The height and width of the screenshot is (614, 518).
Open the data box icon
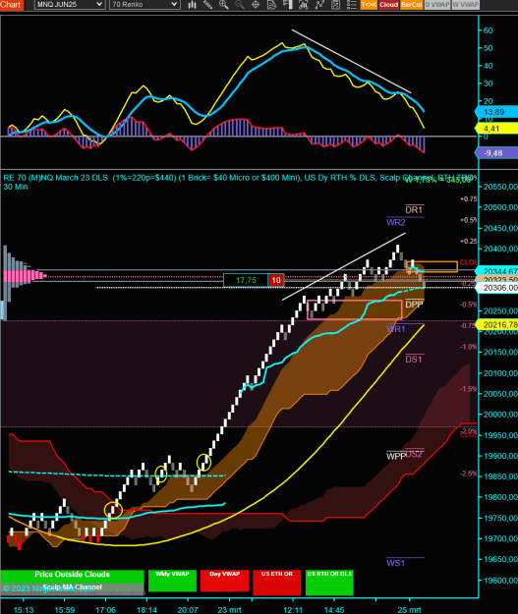(x=271, y=4)
